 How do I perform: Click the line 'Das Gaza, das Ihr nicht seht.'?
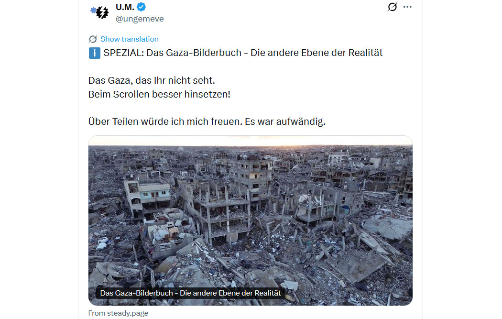[x=152, y=80]
